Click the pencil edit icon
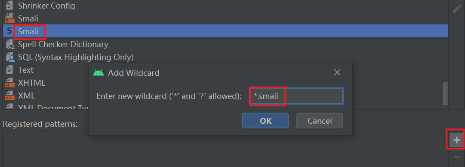Viewport: 465px width, 167px height. click(457, 9)
